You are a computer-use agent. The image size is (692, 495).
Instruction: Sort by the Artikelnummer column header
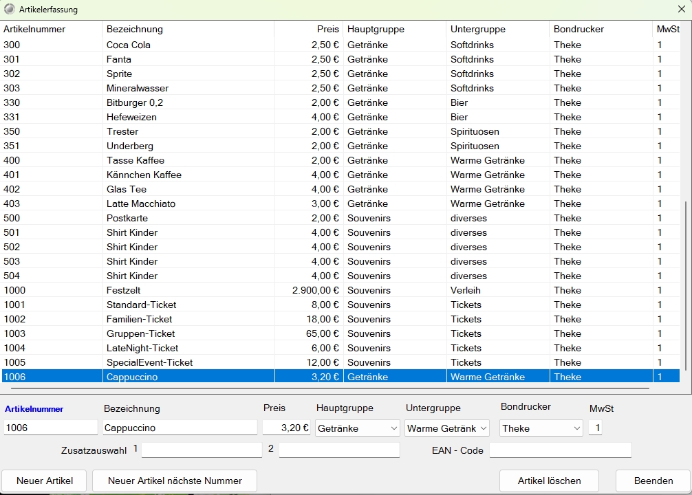(52, 29)
